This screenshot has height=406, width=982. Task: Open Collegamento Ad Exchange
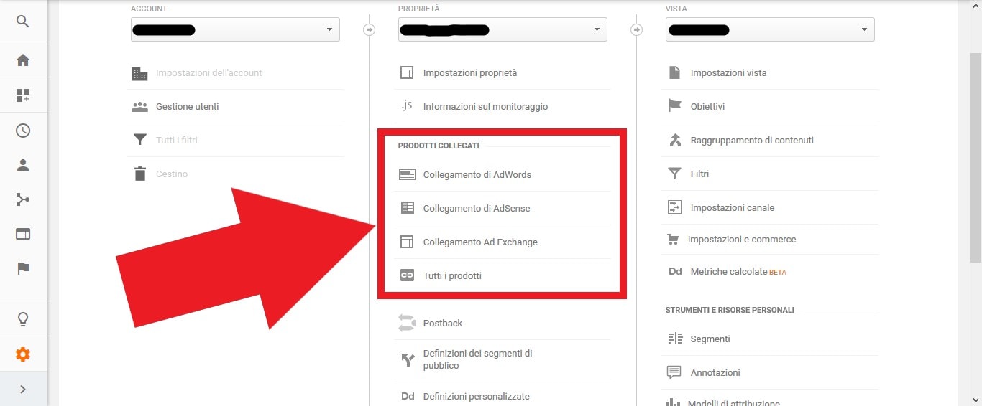[480, 242]
